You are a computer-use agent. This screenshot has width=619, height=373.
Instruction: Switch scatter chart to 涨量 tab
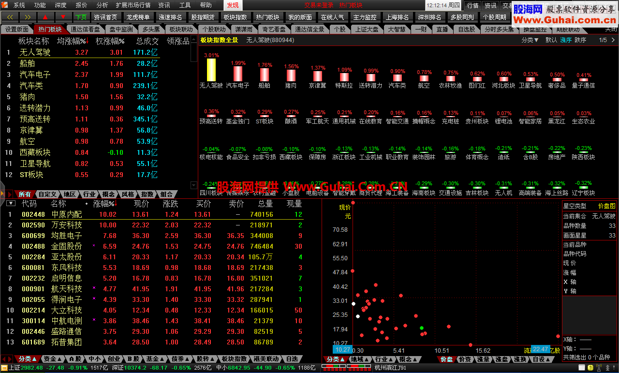coord(483,359)
